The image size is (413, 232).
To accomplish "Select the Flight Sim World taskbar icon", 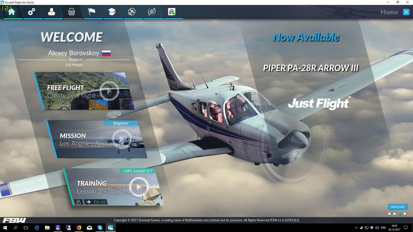I will point(110,228).
